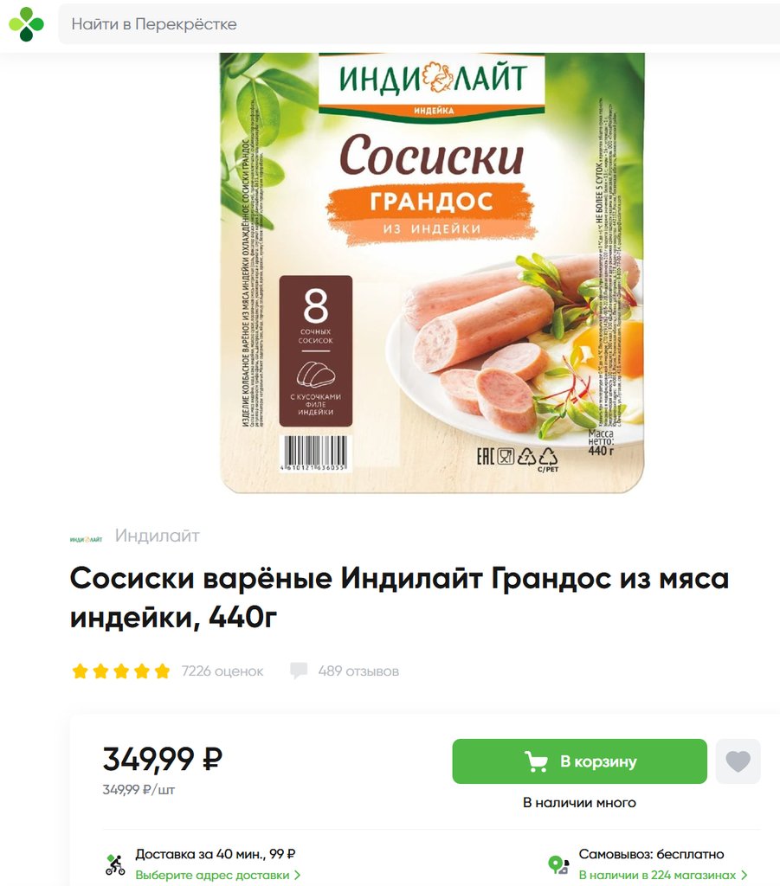This screenshot has width=780, height=886.
Task: Focus the "Найти в Перекрёстке" search field
Action: (419, 24)
